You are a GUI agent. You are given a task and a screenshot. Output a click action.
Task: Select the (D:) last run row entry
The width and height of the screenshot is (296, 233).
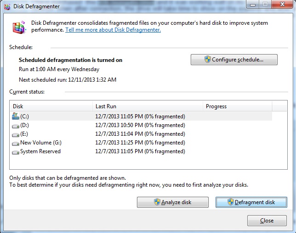click(140, 125)
